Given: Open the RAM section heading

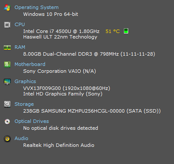Looking at the screenshot, I should tap(20, 47).
